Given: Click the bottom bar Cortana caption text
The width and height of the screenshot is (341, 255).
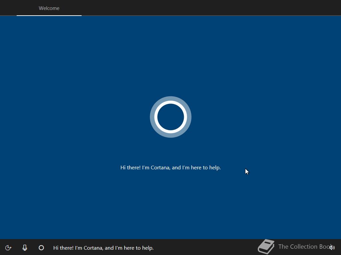Looking at the screenshot, I should click(103, 248).
